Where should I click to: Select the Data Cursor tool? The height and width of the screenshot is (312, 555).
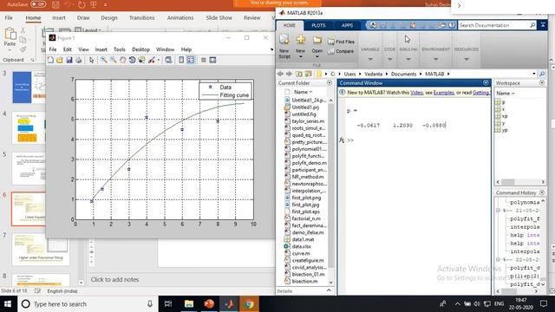(x=141, y=60)
